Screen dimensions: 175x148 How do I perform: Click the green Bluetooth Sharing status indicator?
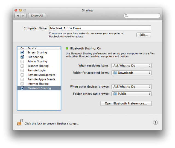tap(67, 48)
